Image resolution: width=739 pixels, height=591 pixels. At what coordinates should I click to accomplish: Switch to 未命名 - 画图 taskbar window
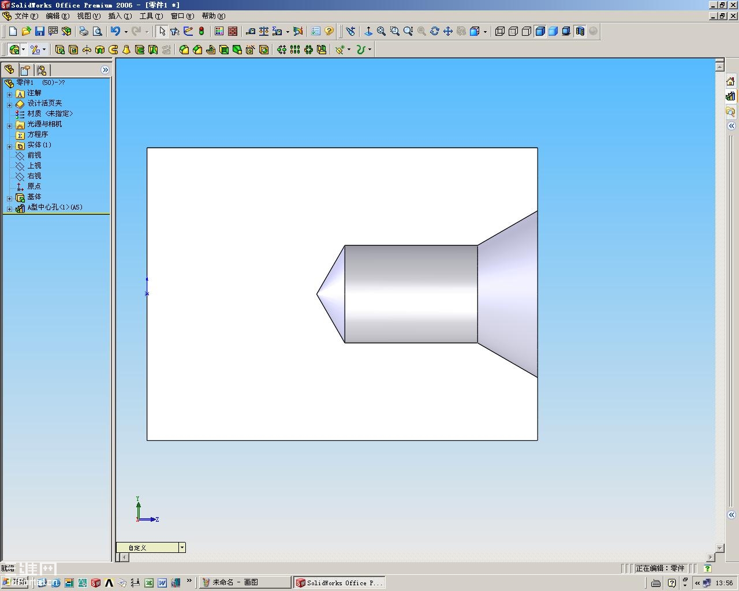pyautogui.click(x=245, y=582)
